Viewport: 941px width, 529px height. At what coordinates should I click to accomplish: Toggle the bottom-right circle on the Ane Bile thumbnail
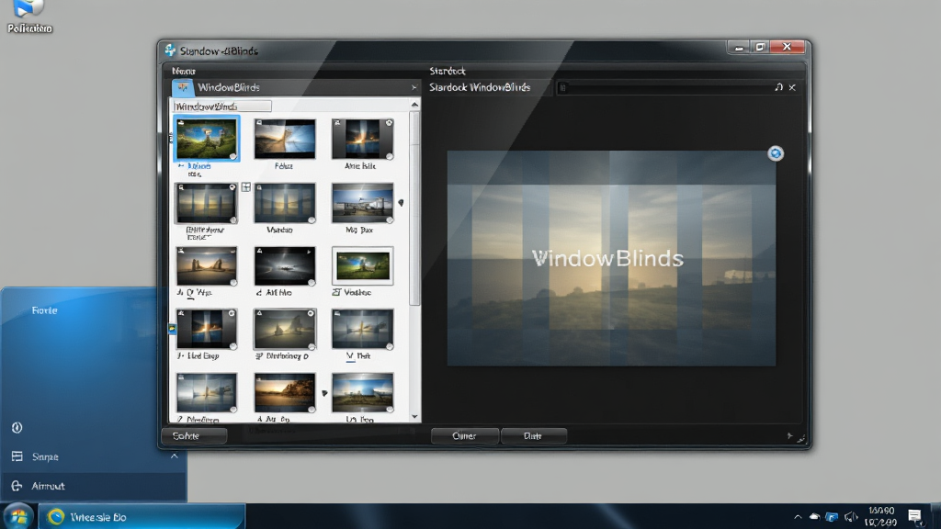tap(390, 156)
